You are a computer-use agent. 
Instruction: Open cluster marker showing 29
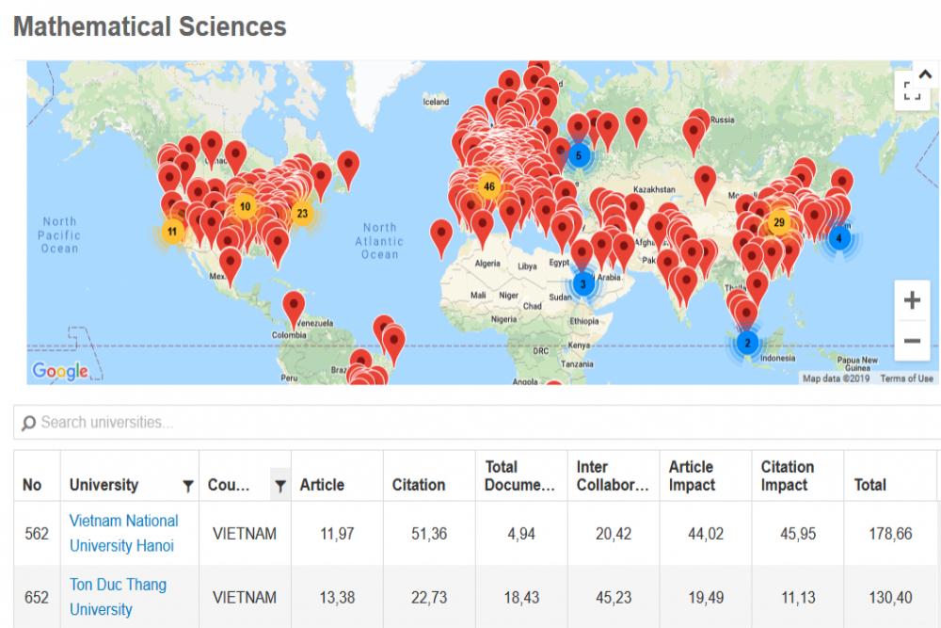tap(779, 223)
